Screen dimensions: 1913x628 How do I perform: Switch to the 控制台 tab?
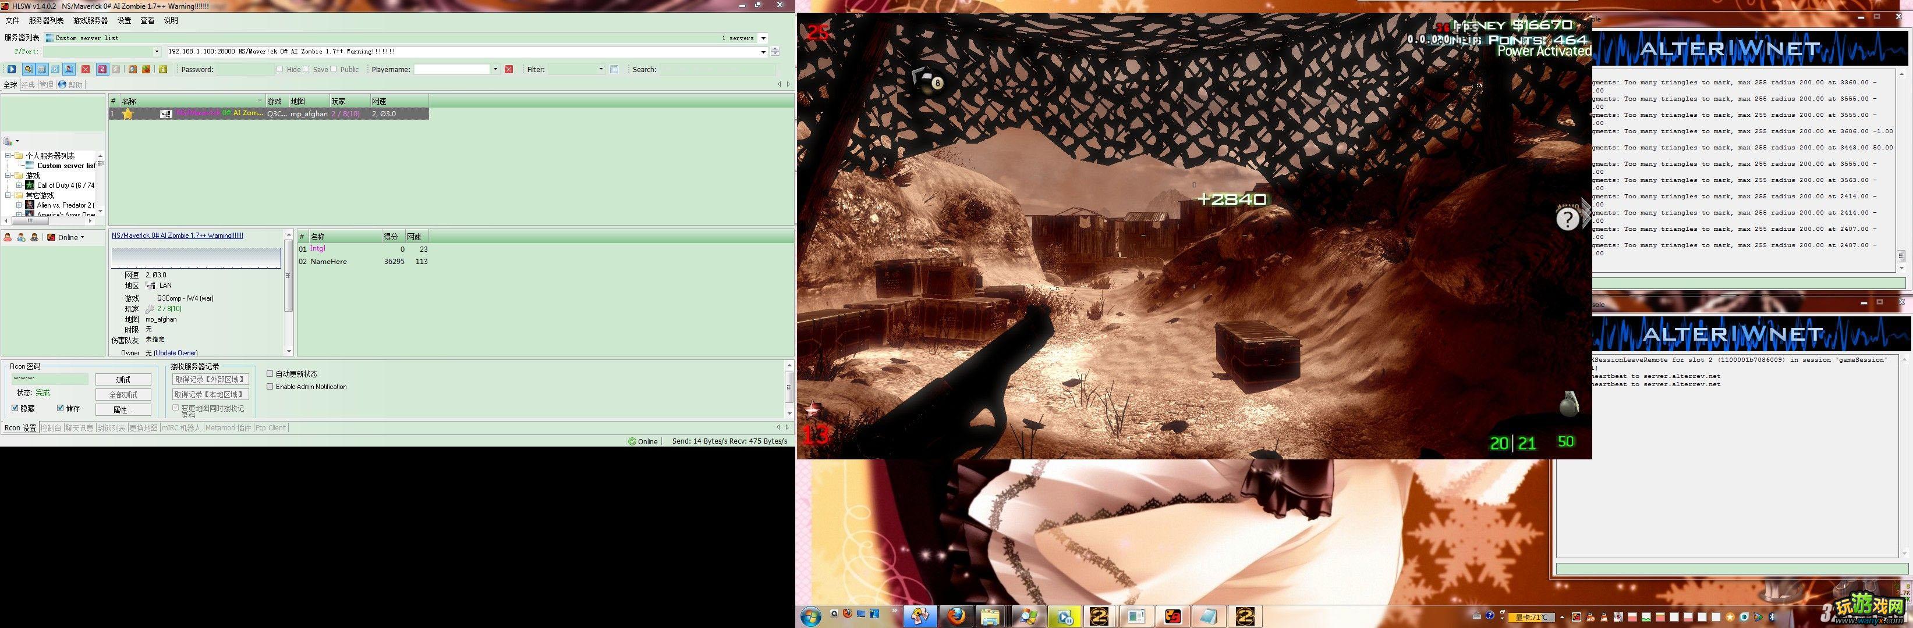51,428
